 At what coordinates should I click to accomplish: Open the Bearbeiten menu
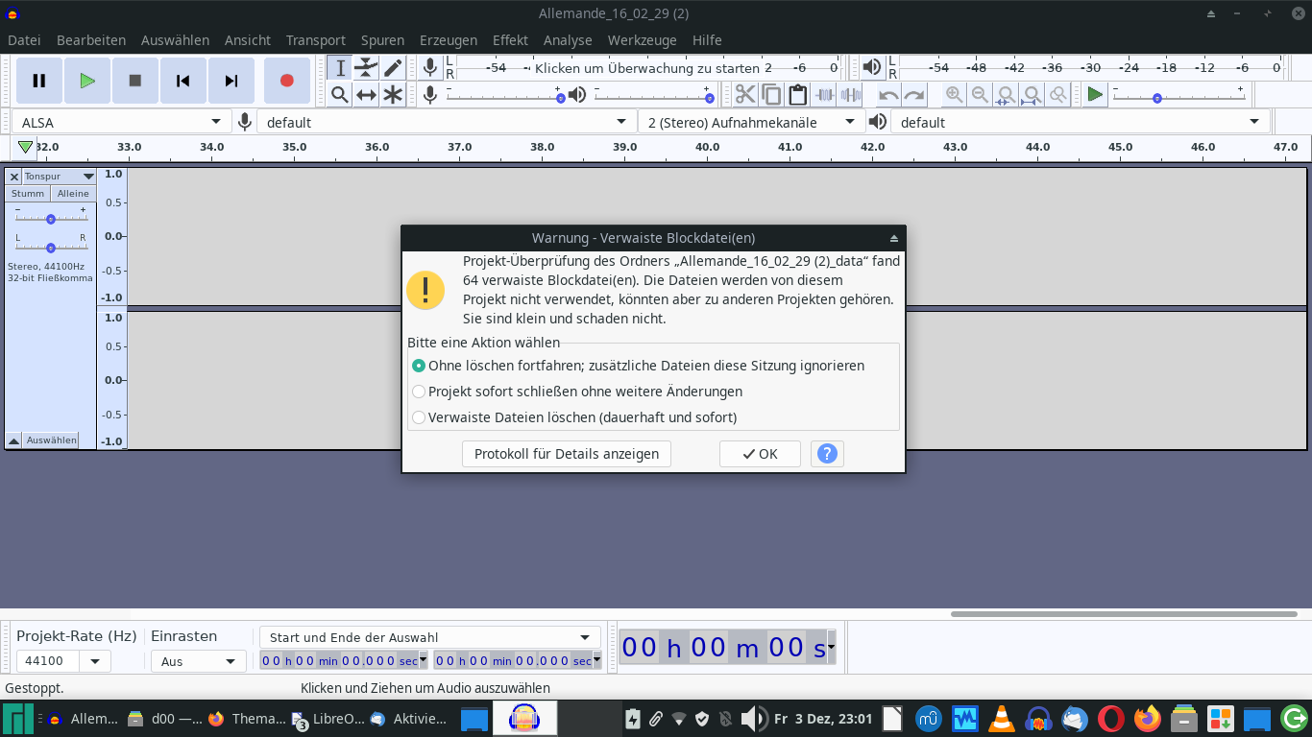(x=91, y=40)
